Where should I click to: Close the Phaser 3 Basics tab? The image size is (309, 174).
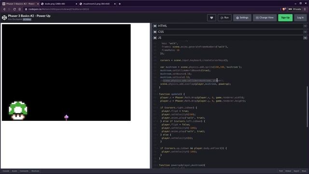coord(38,4)
